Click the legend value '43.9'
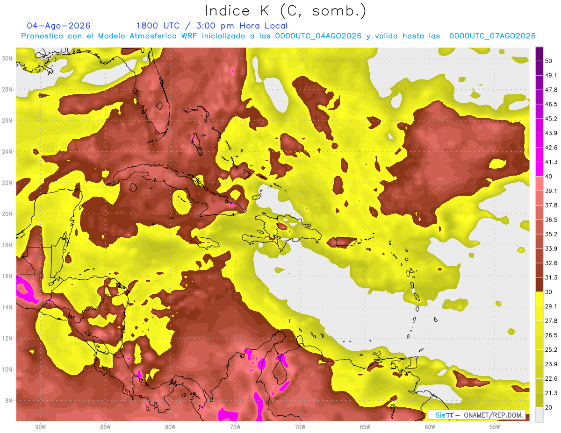This screenshot has width=561, height=433. pos(552,133)
